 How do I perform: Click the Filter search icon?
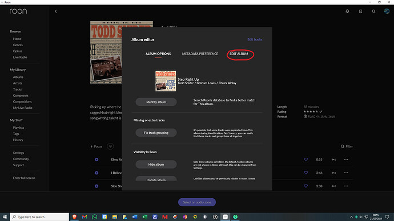click(343, 146)
